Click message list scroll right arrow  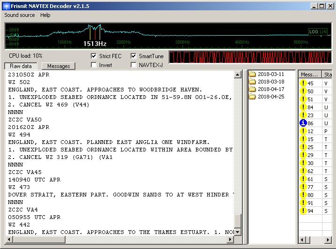[328, 240]
